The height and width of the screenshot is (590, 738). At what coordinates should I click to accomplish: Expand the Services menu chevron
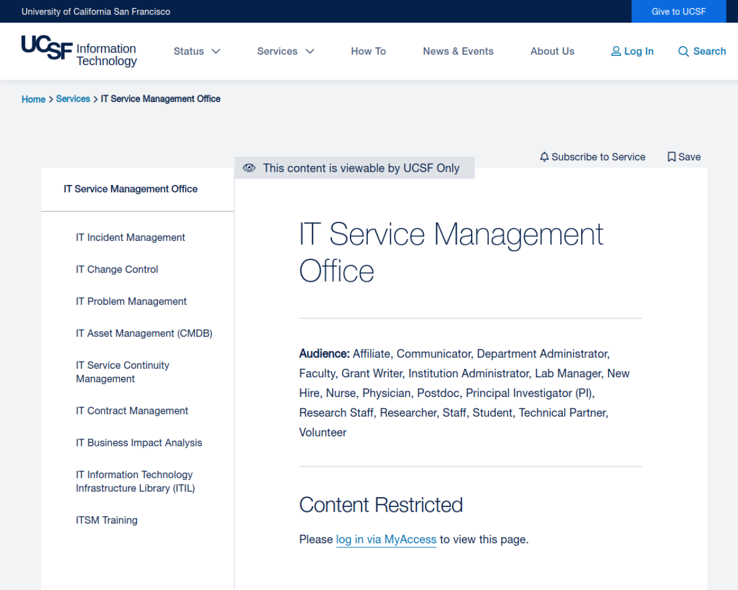point(310,51)
